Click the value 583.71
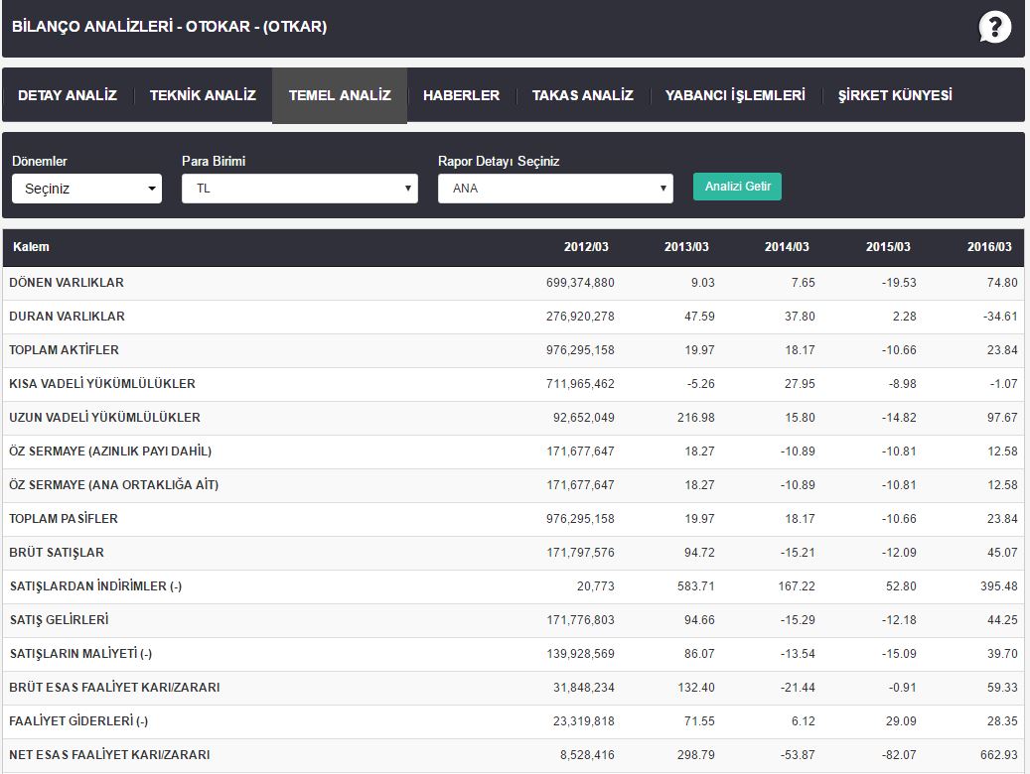 pyautogui.click(x=695, y=586)
